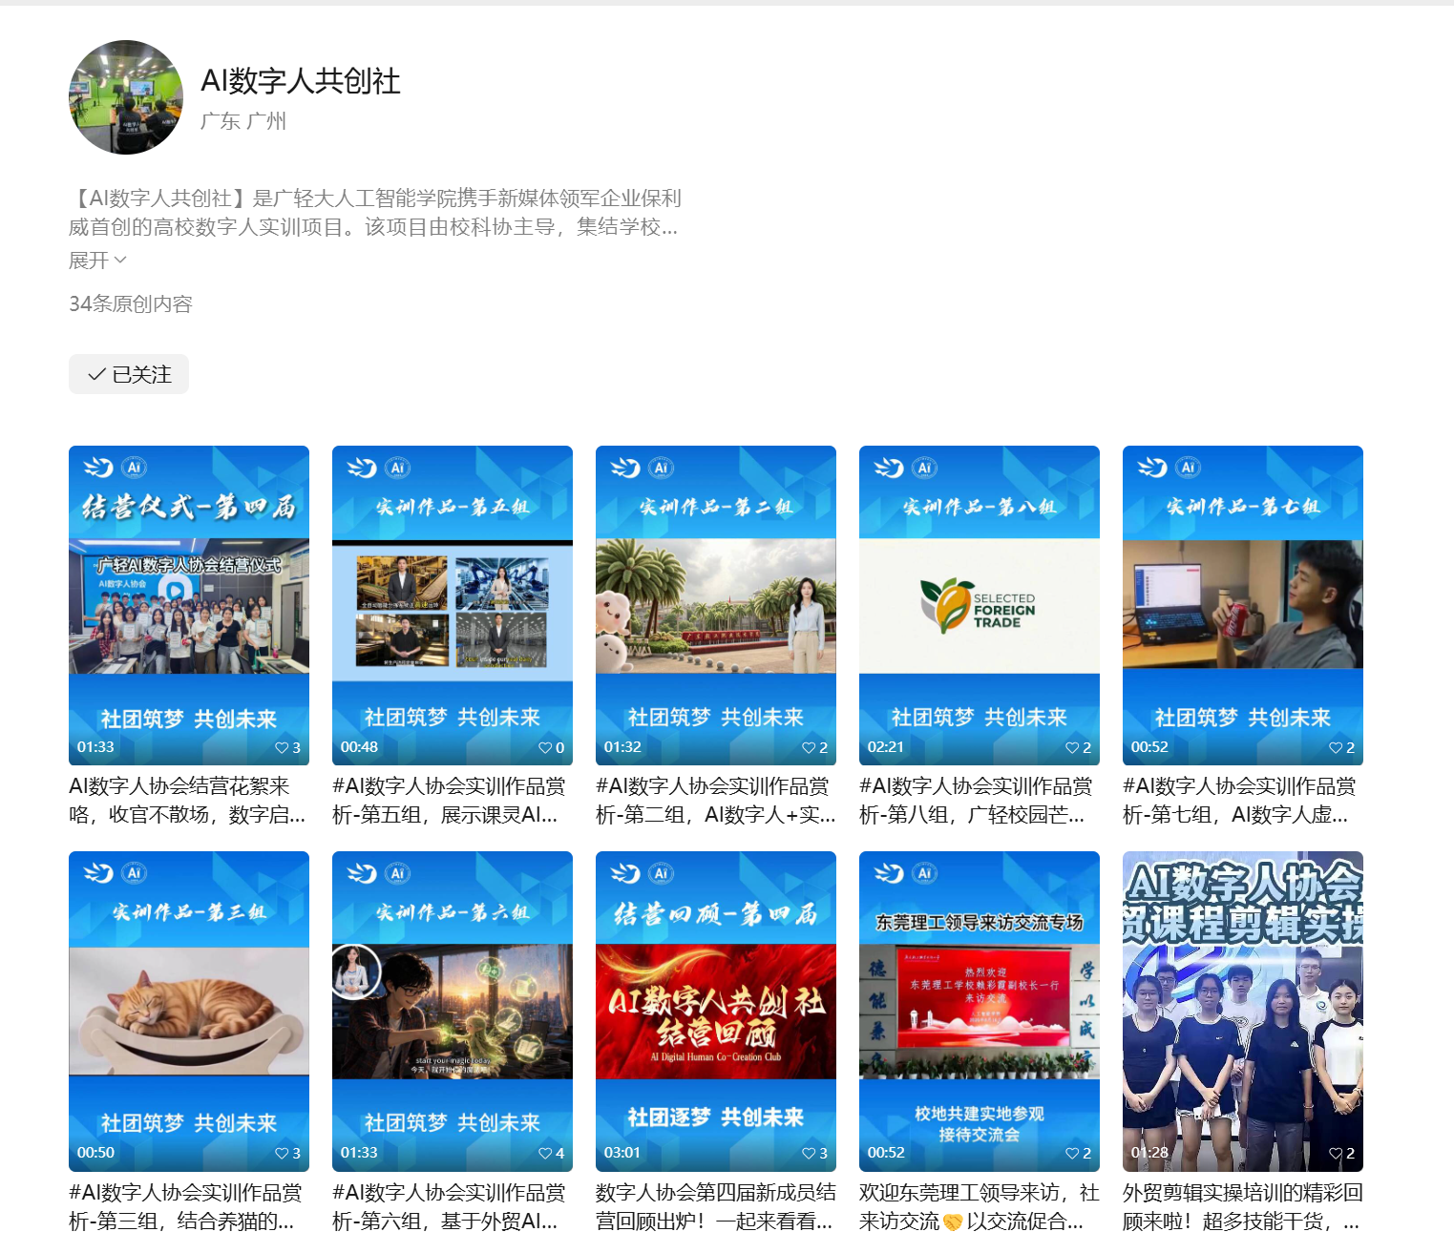
Task: Like the 结营回顾-第四届 video heart icon
Action: [809, 1153]
